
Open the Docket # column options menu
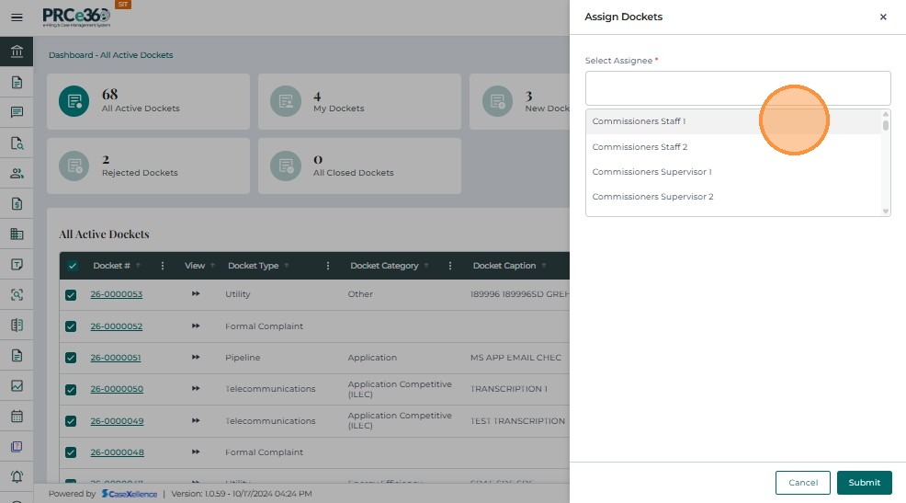163,266
